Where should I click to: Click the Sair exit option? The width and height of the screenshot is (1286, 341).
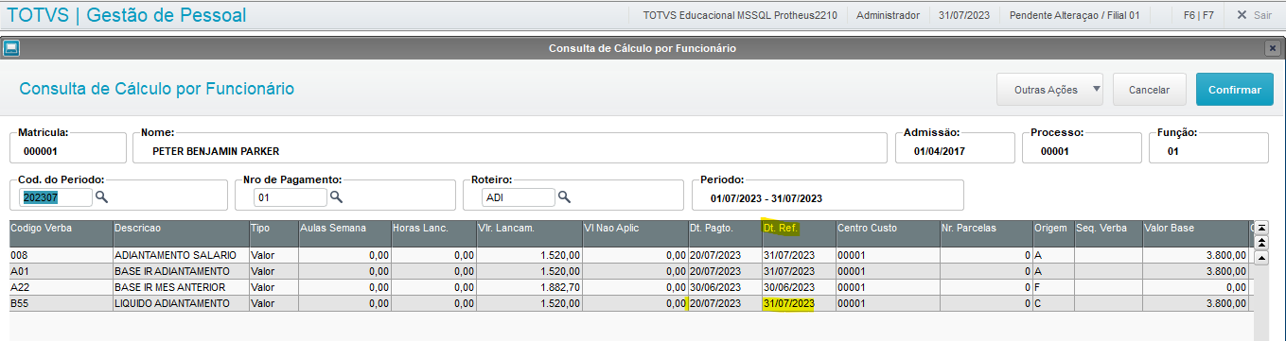pos(1254,15)
